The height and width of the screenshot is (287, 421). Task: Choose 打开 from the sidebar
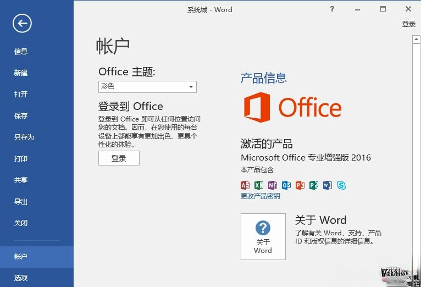[x=21, y=94]
